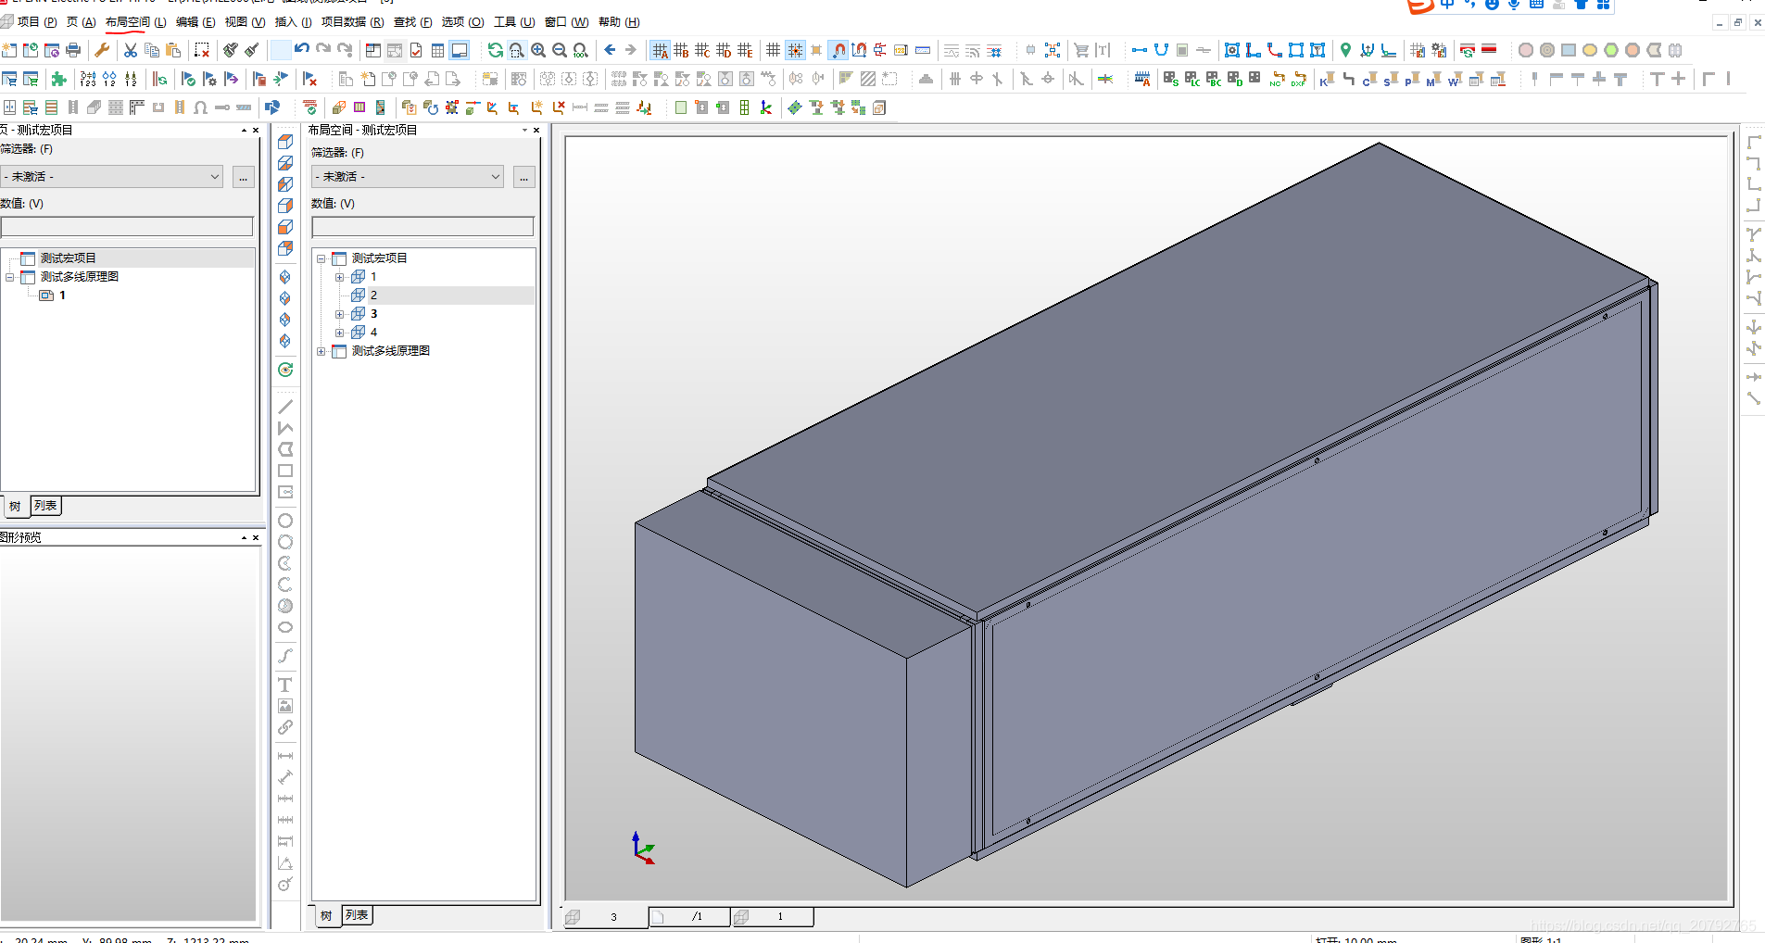Toggle grid A display button
The width and height of the screenshot is (1765, 943).
pyautogui.click(x=660, y=50)
